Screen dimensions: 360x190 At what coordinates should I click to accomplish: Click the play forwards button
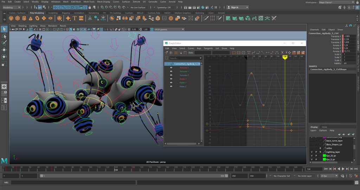(343, 169)
